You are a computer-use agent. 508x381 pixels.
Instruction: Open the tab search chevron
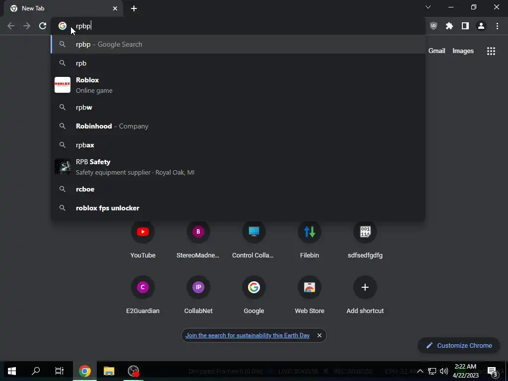(x=428, y=7)
